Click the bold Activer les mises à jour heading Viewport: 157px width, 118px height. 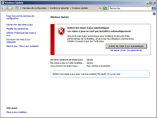pos(88,28)
